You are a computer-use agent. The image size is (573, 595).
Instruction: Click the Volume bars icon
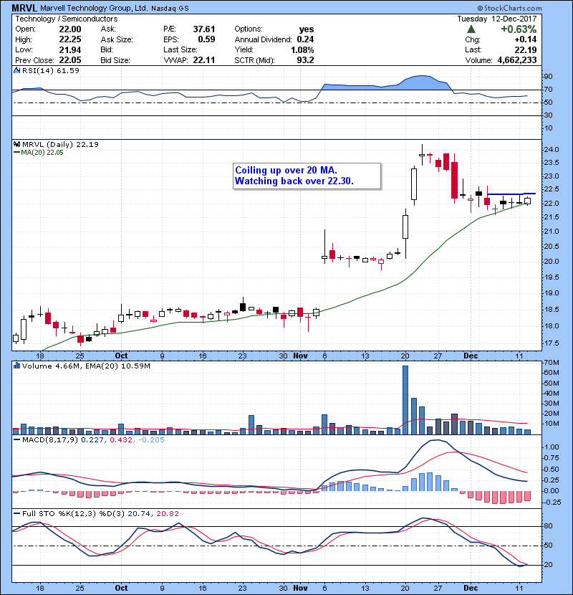coord(16,366)
